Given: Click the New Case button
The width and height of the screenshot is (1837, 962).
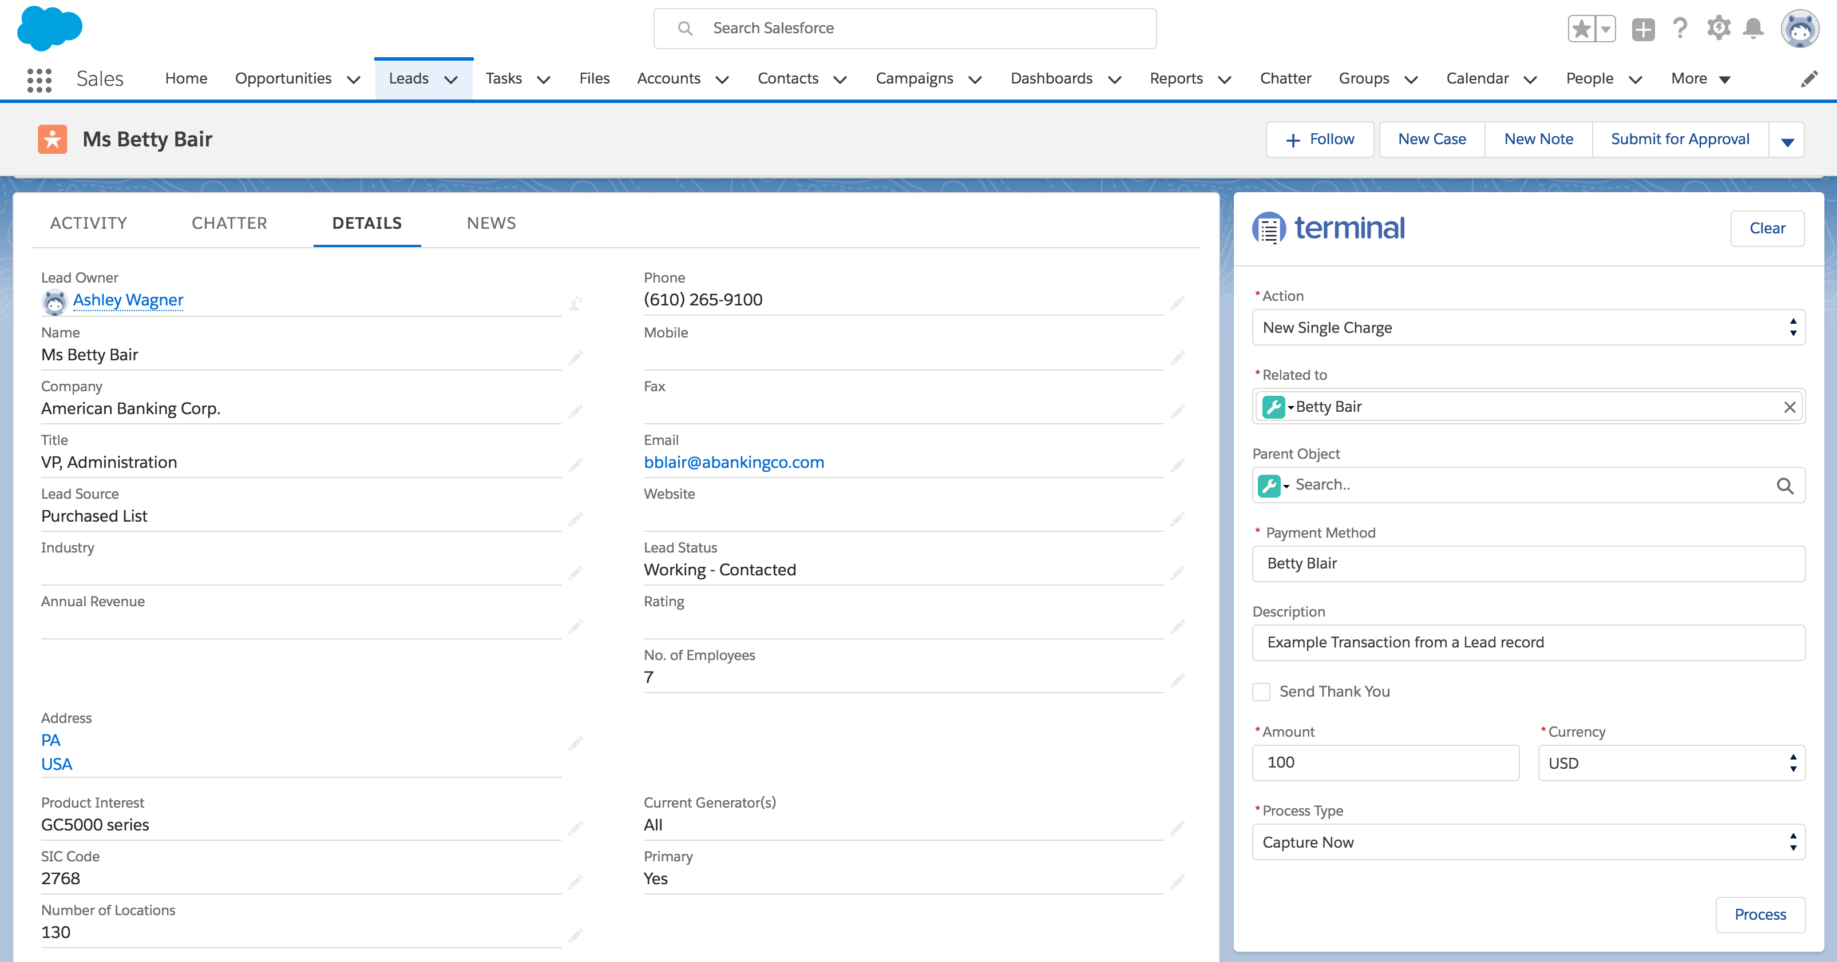Looking at the screenshot, I should (1432, 140).
